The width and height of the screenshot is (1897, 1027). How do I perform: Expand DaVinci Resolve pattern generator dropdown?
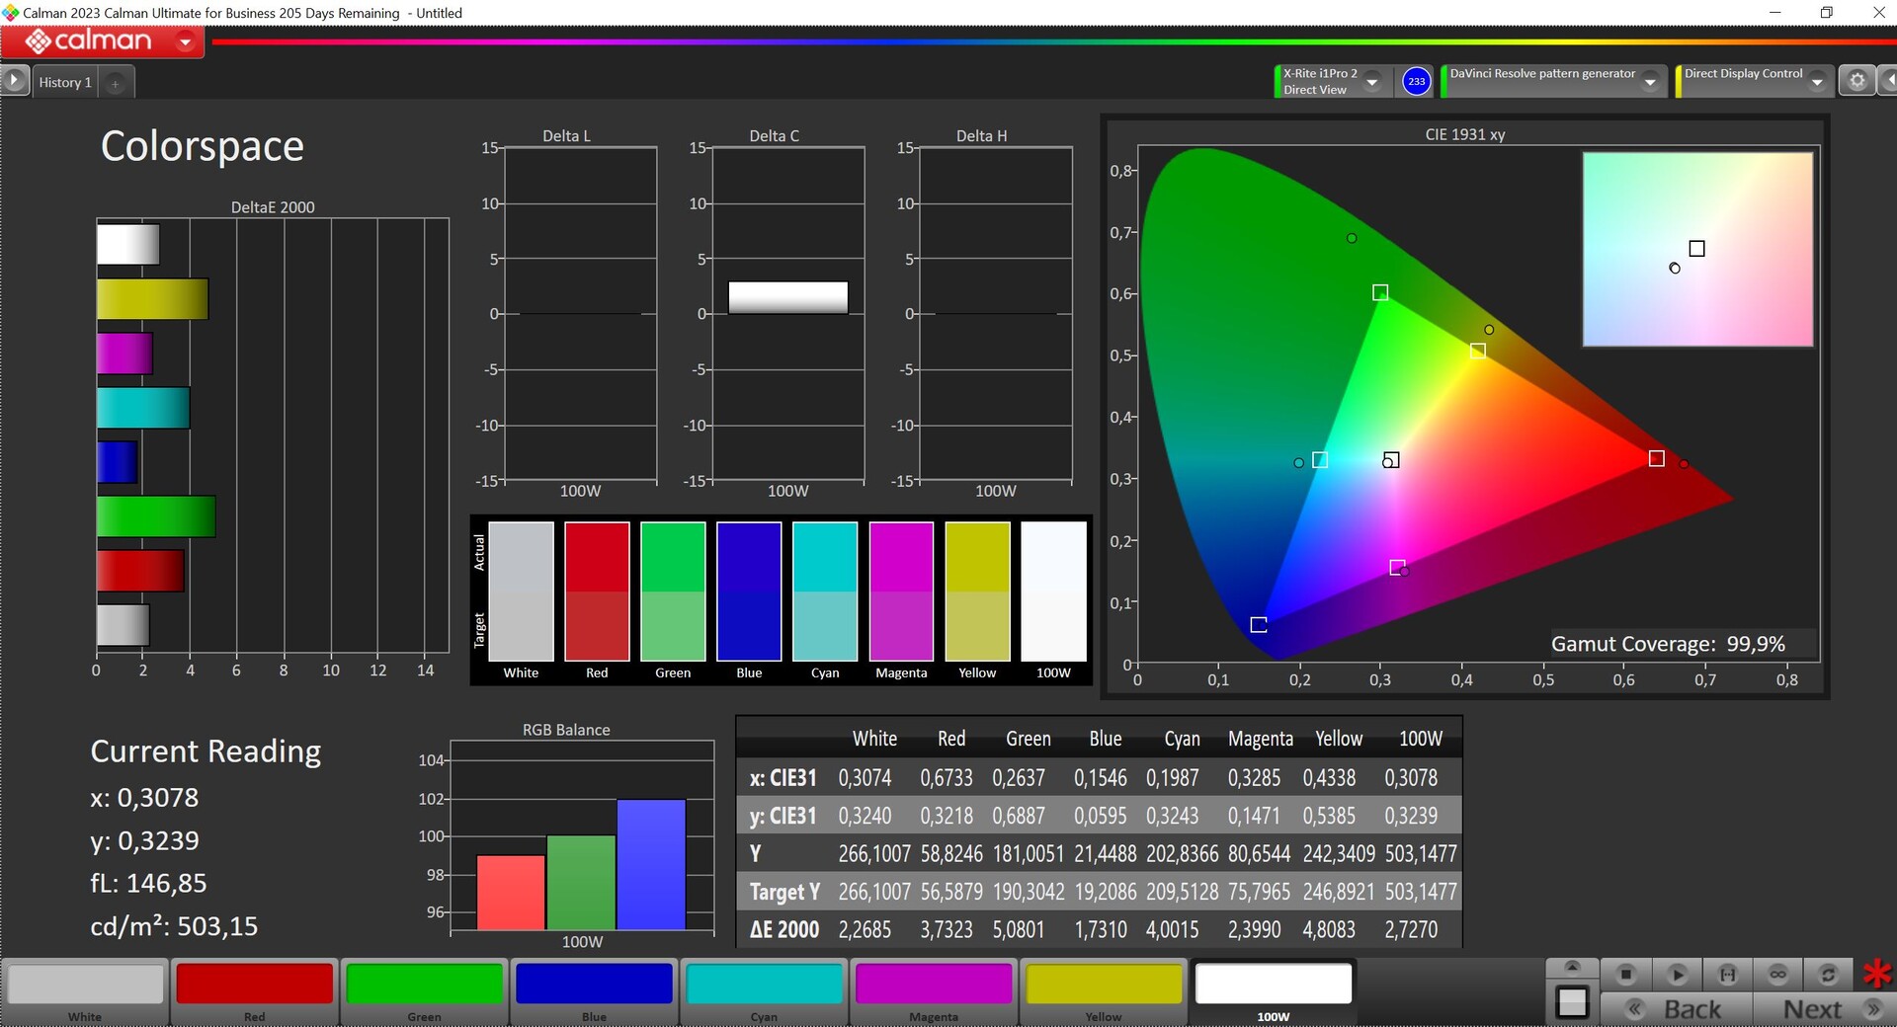click(1650, 82)
